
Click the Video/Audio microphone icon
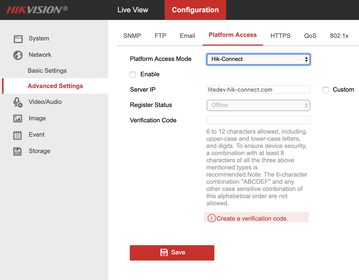(18, 102)
